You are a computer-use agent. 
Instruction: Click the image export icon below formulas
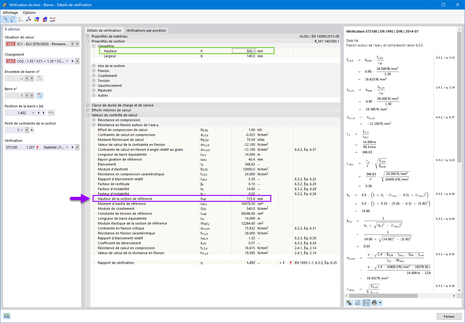tap(349, 303)
